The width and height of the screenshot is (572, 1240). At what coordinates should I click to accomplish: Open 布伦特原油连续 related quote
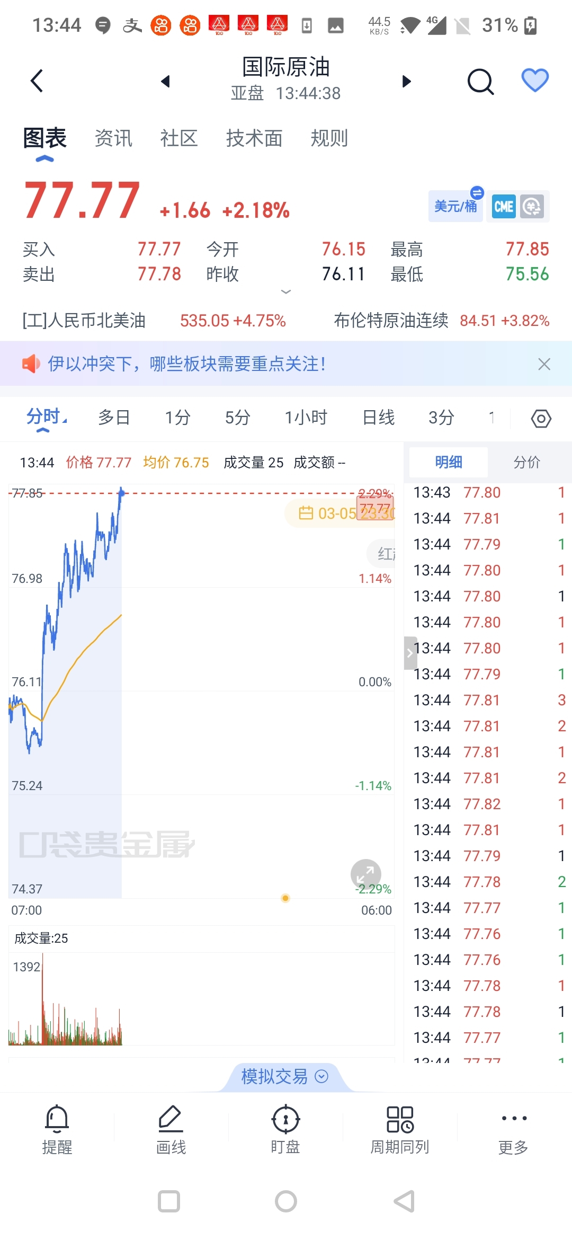[x=441, y=321]
